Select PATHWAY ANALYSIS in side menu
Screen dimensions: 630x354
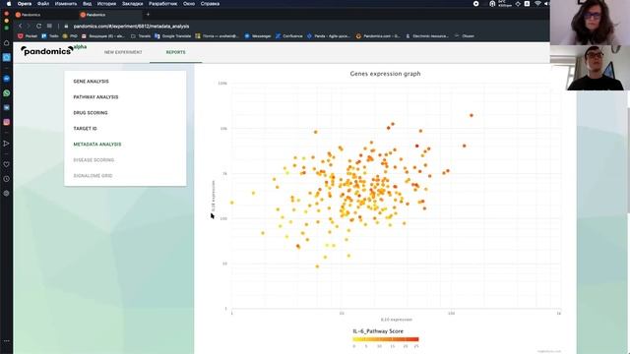[95, 97]
